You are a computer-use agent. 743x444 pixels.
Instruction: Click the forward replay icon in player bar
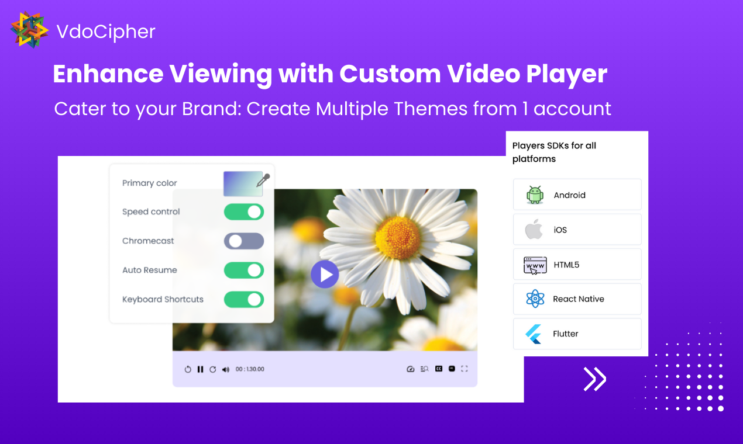coord(213,369)
